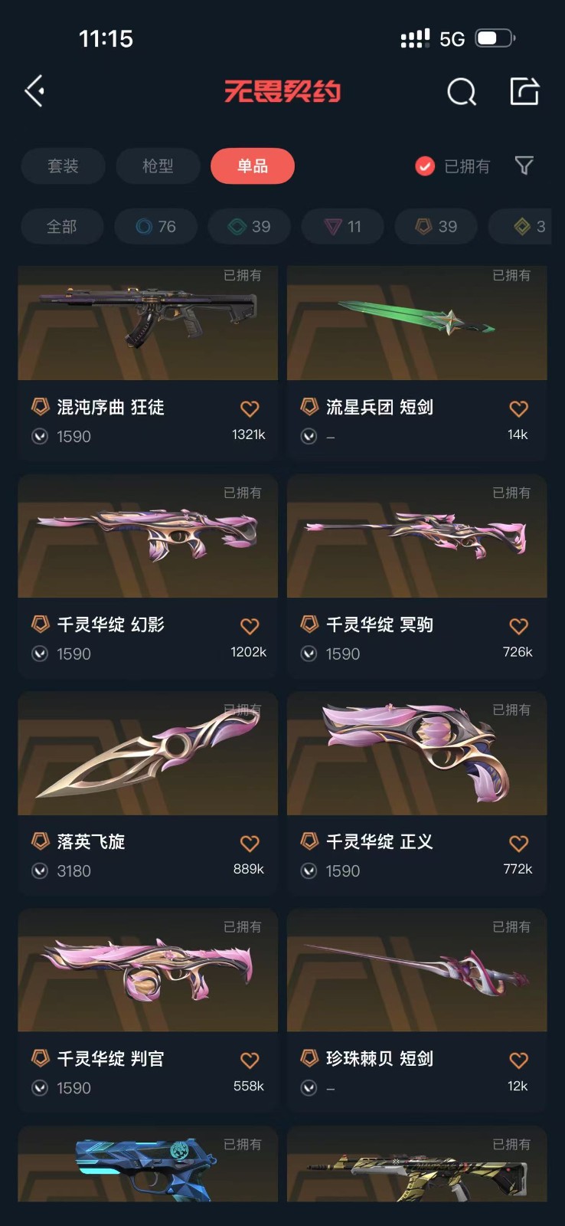Tap heart icon for 落英飞旋
Image resolution: width=565 pixels, height=1226 pixels.
(x=250, y=843)
